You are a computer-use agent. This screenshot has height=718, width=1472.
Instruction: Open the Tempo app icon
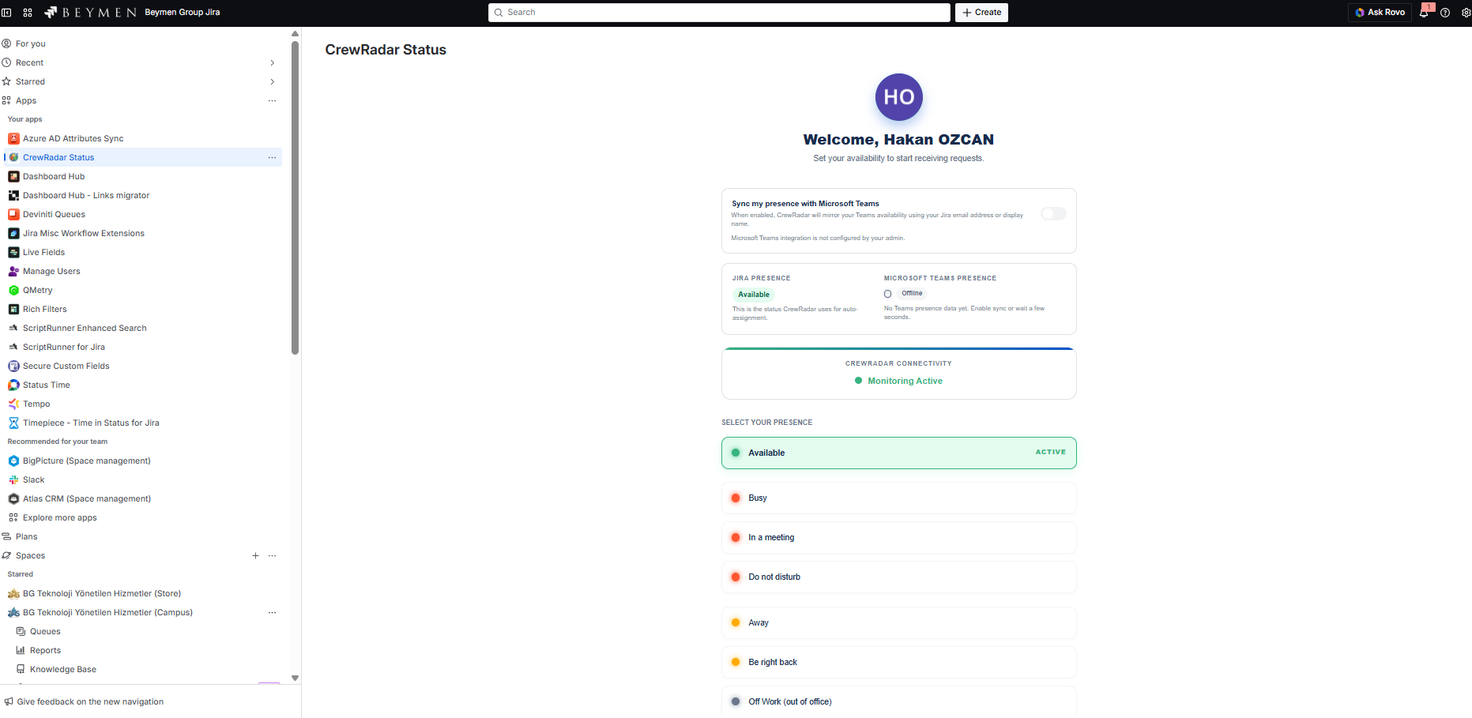[13, 404]
